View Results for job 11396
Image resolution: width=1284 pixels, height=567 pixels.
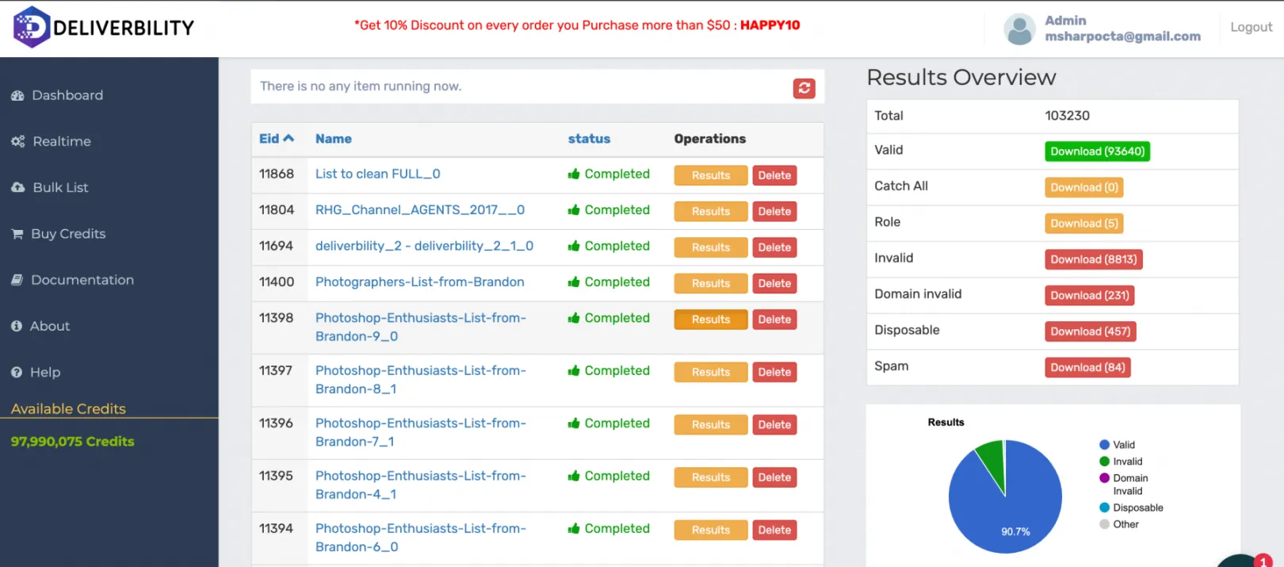(x=711, y=425)
